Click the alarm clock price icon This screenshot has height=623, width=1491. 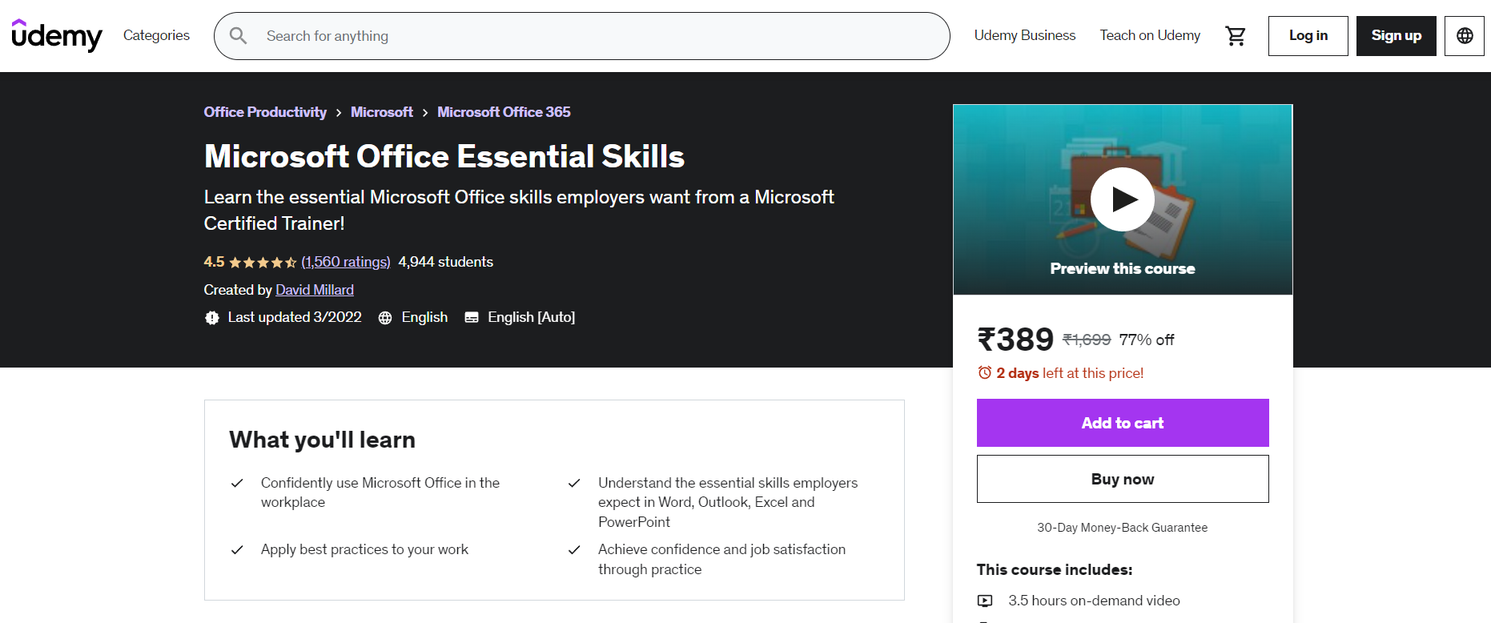[985, 373]
